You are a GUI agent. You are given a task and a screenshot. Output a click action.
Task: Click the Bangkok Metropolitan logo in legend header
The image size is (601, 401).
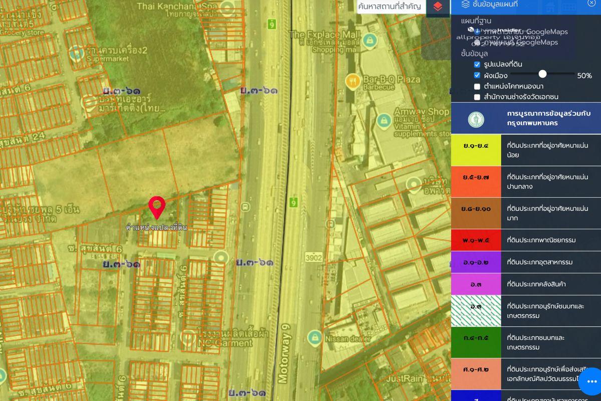pyautogui.click(x=476, y=119)
